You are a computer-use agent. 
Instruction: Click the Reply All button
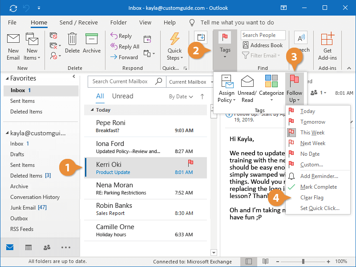[125, 47]
